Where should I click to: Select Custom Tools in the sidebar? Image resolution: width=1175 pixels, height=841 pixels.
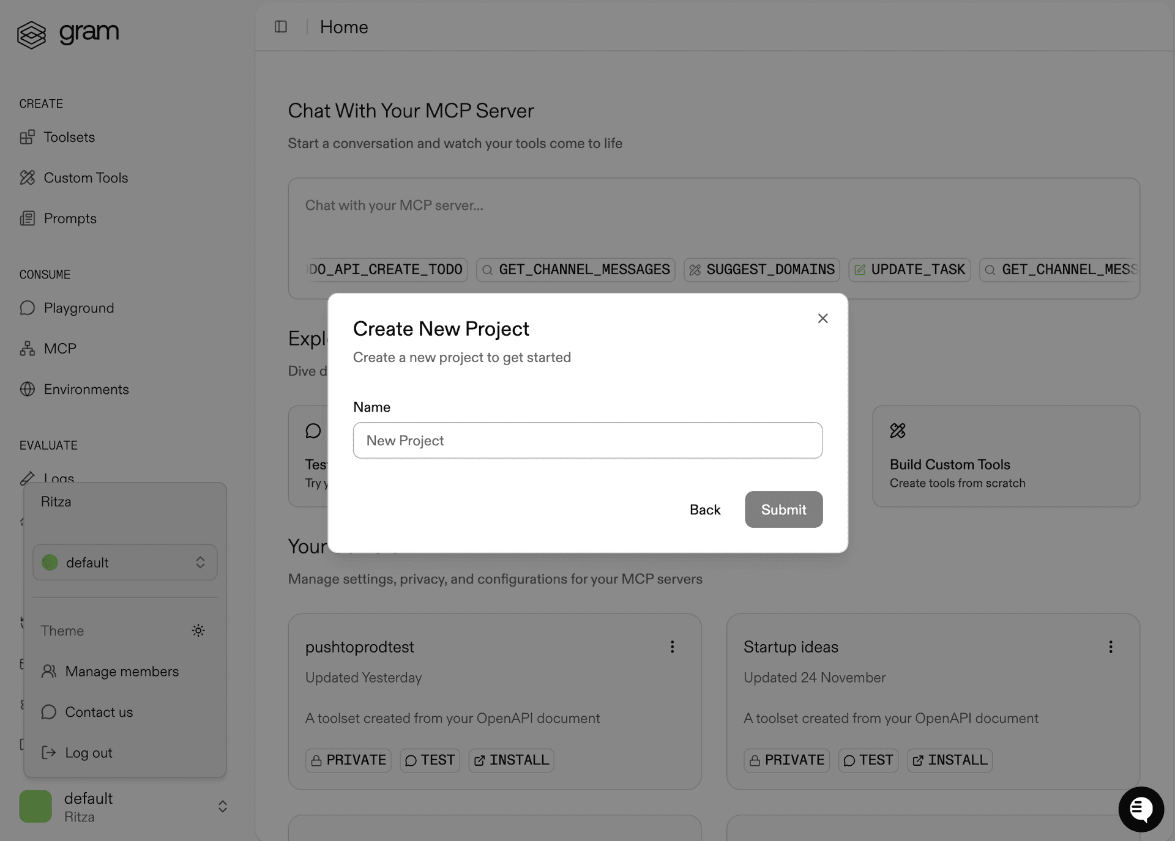coord(86,177)
